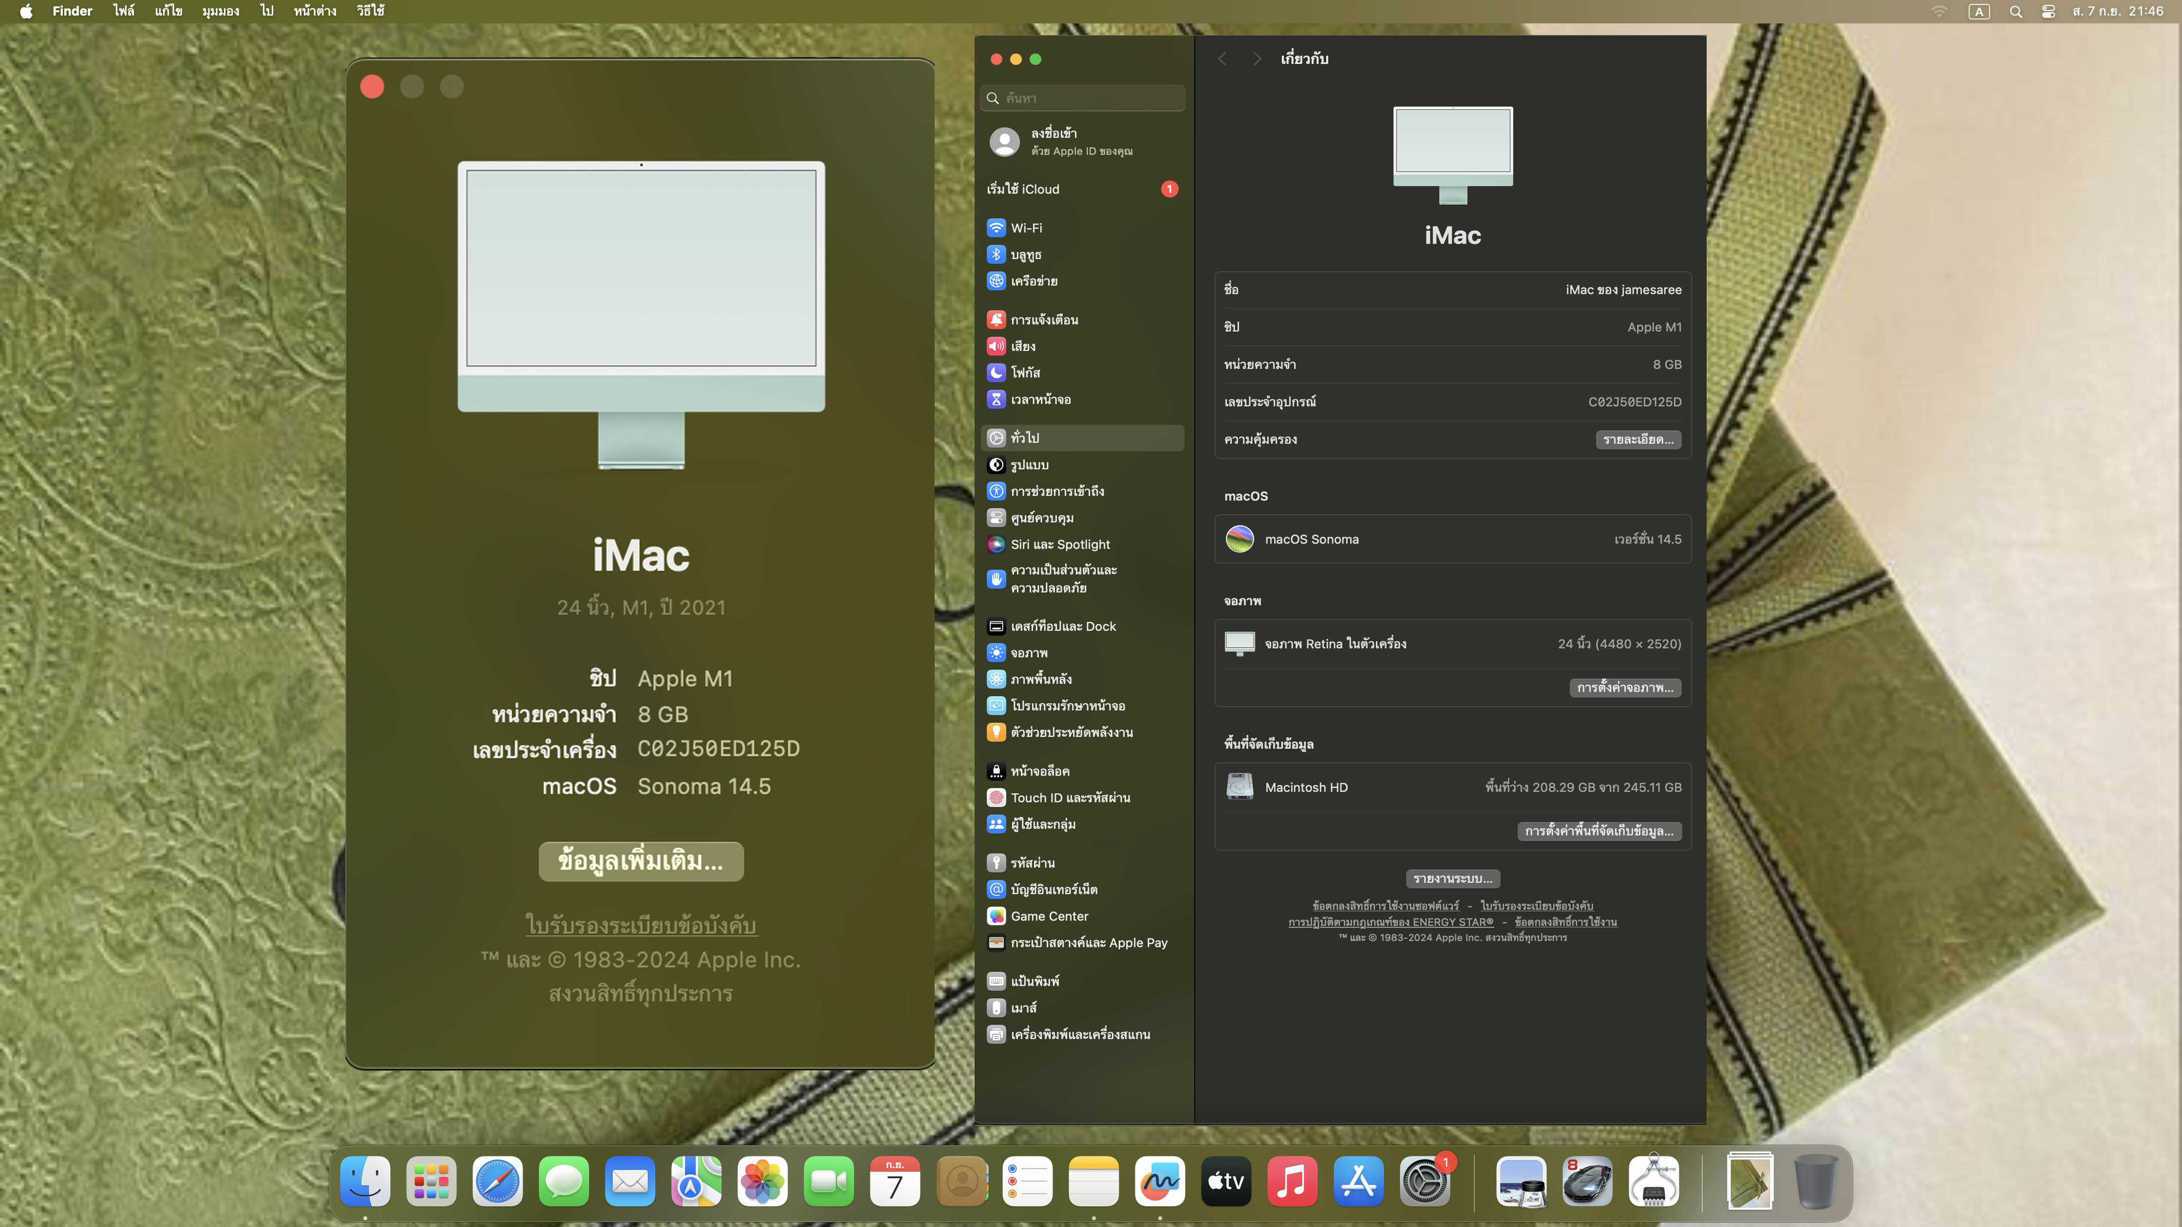Click the search (ค้นหา) field in Settings
Viewport: 2182px width, 1227px height.
coord(1082,98)
